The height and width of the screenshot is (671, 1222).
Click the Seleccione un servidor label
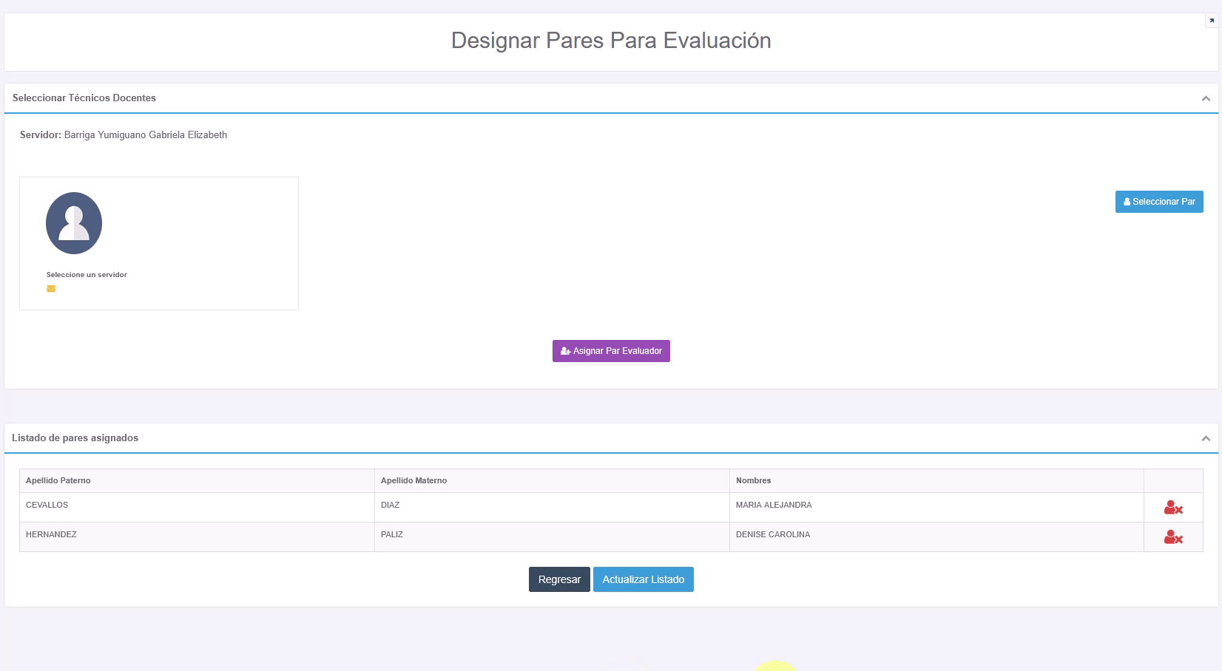click(87, 275)
